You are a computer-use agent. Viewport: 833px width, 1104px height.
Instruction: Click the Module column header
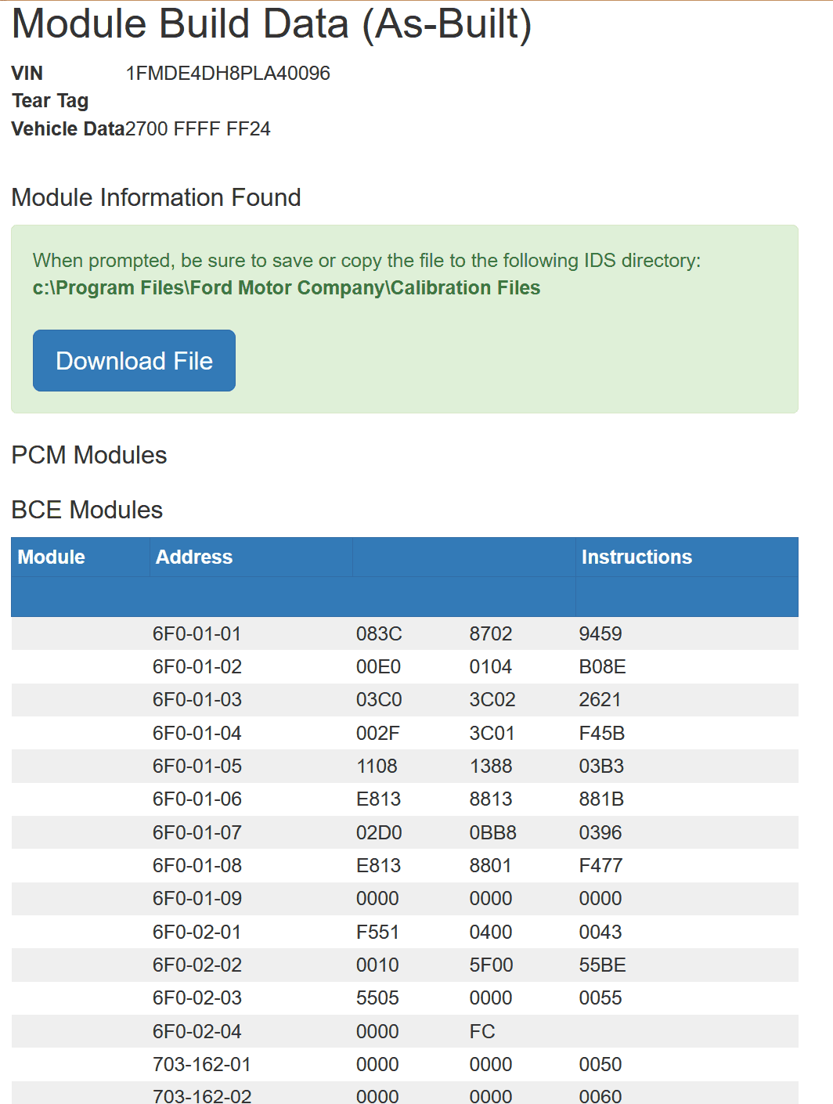coord(52,557)
